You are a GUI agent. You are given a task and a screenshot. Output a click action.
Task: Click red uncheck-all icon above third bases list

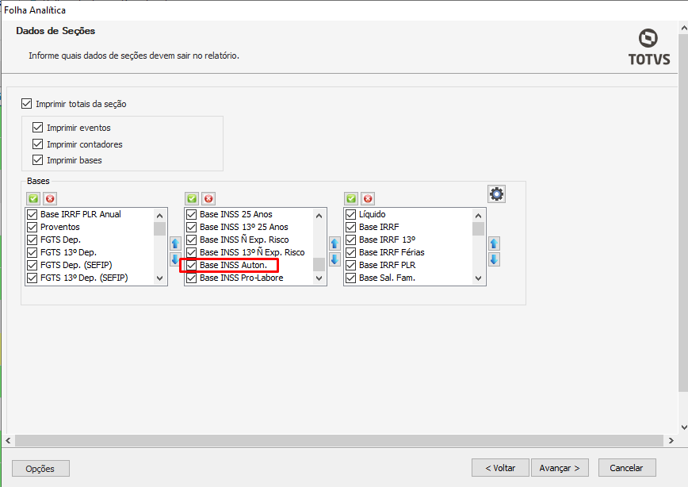click(368, 198)
